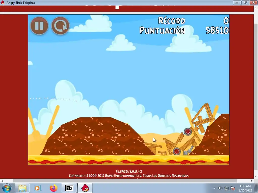Minimize the Angry Birds Telepizza window
This screenshot has width=258, height=193.
[237, 3]
